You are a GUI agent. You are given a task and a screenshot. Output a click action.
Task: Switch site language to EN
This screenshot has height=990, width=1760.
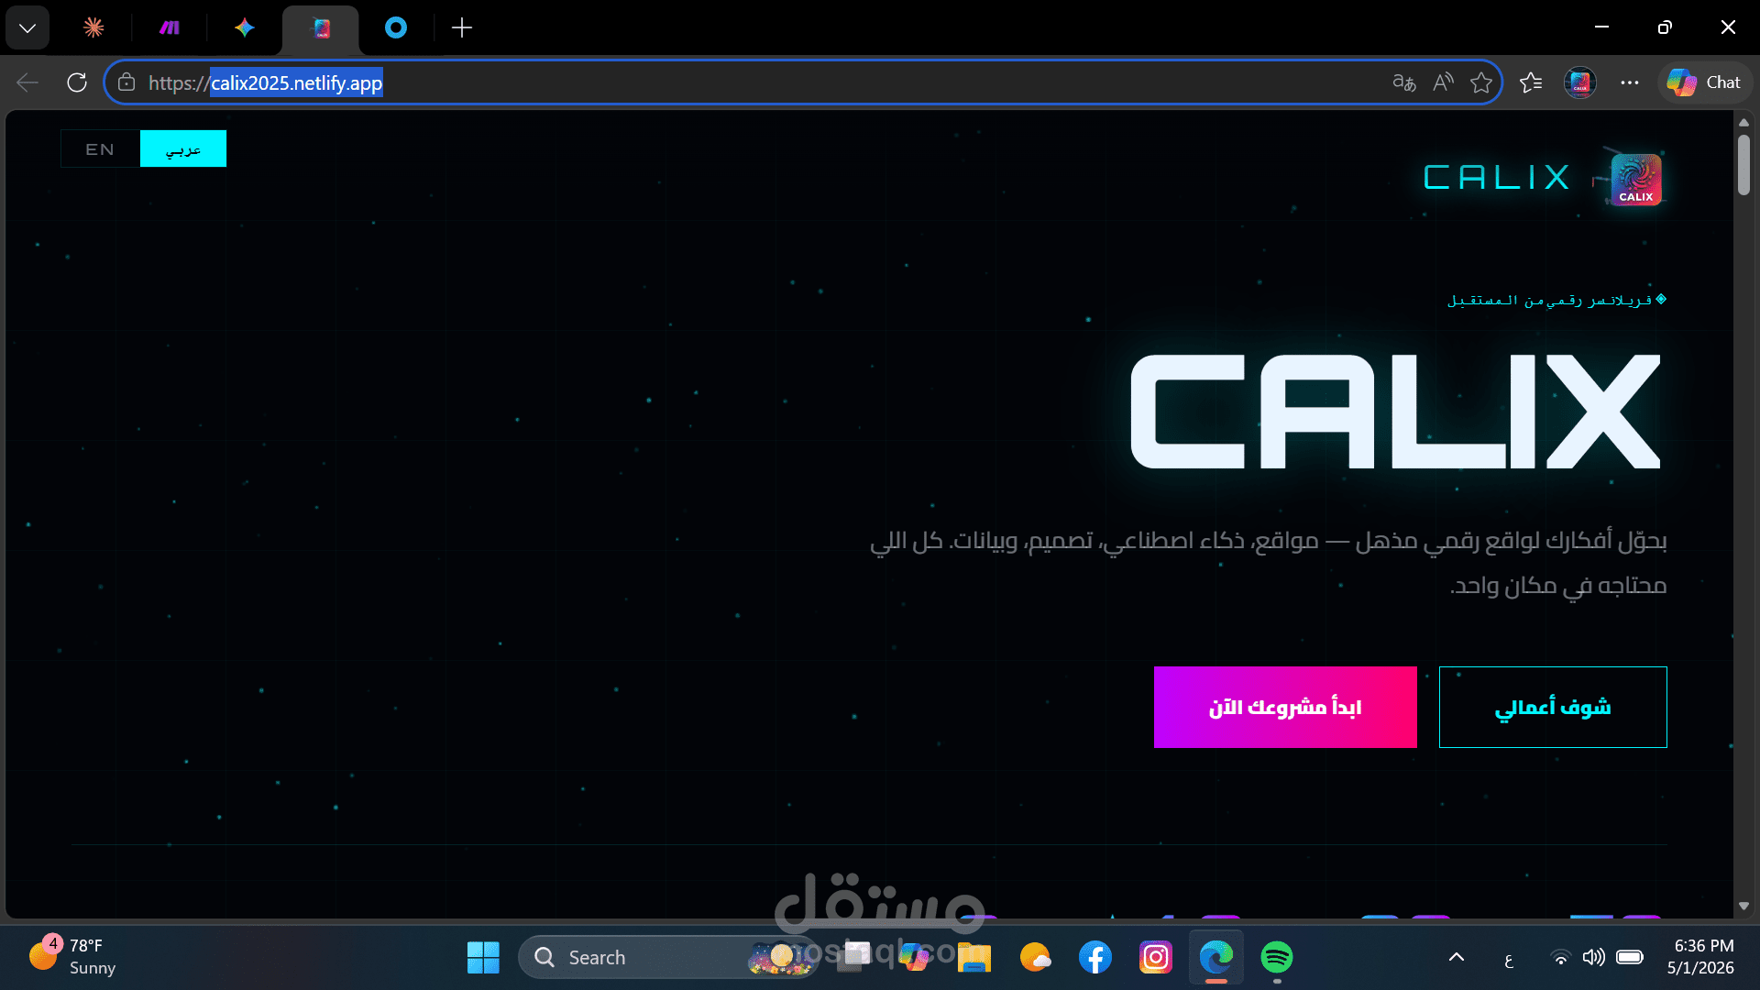pos(100,148)
